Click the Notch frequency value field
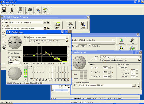Screen dimensions: 144x104 (x=105, y=68)
